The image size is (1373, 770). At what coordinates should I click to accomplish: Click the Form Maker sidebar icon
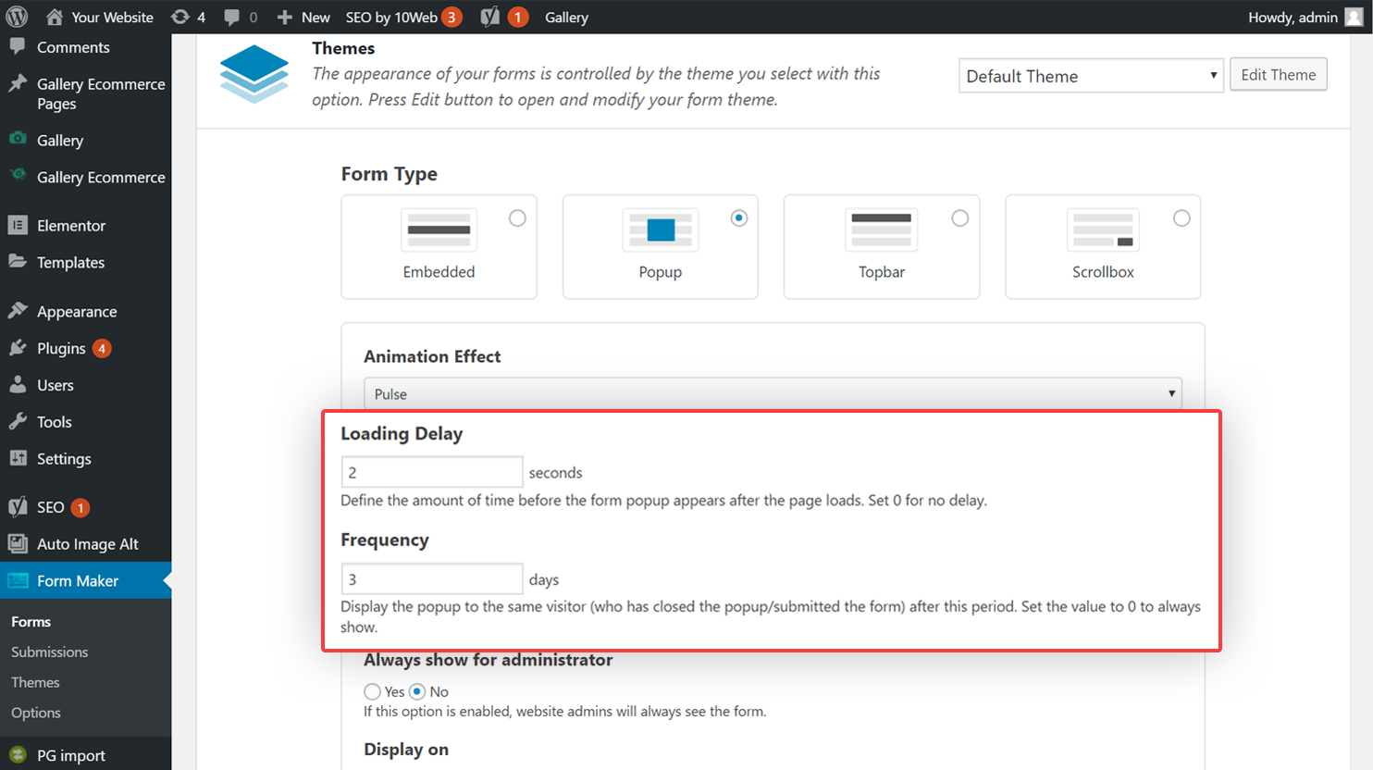click(18, 580)
